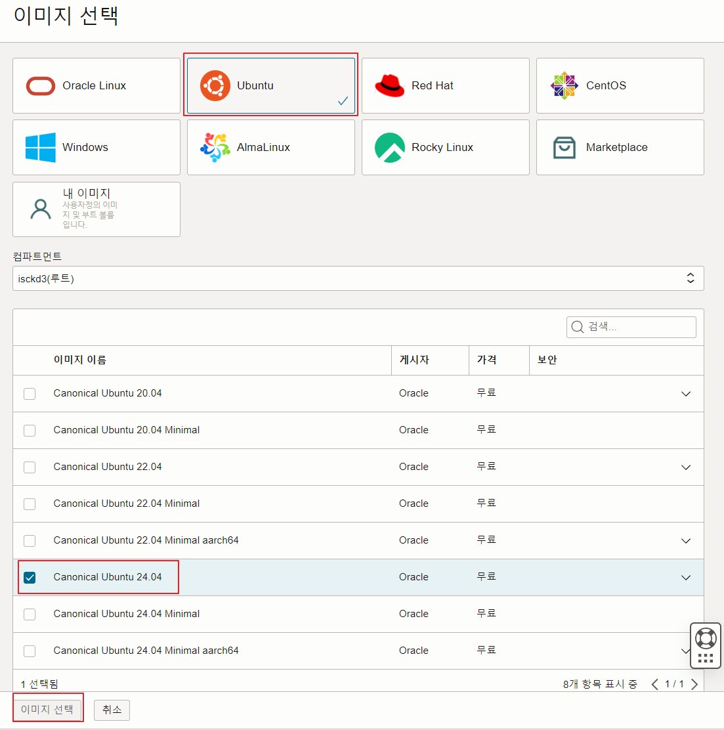Select the Oracle Linux logo icon
This screenshot has height=730, width=724.
click(x=41, y=86)
